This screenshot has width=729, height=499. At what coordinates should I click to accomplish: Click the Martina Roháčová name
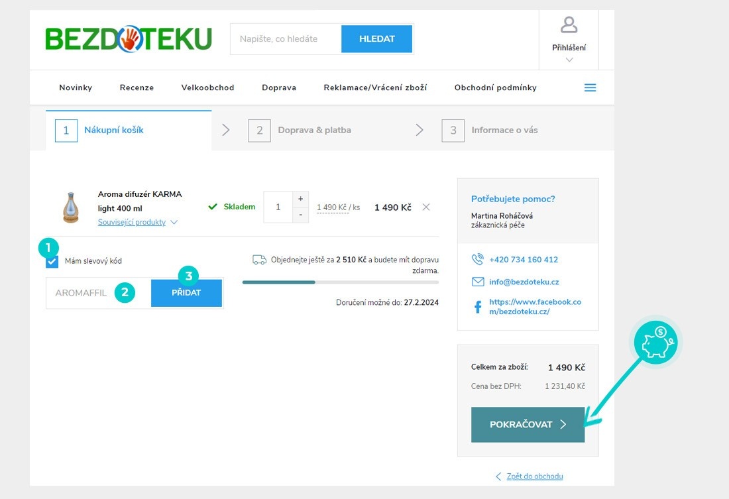502,216
